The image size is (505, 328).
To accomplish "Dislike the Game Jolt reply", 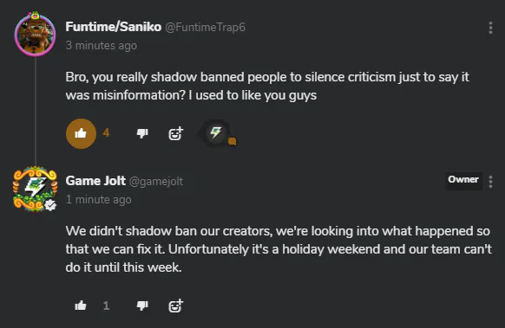I will [x=142, y=305].
